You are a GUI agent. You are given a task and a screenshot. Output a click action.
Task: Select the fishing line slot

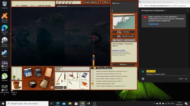click(x=84, y=76)
